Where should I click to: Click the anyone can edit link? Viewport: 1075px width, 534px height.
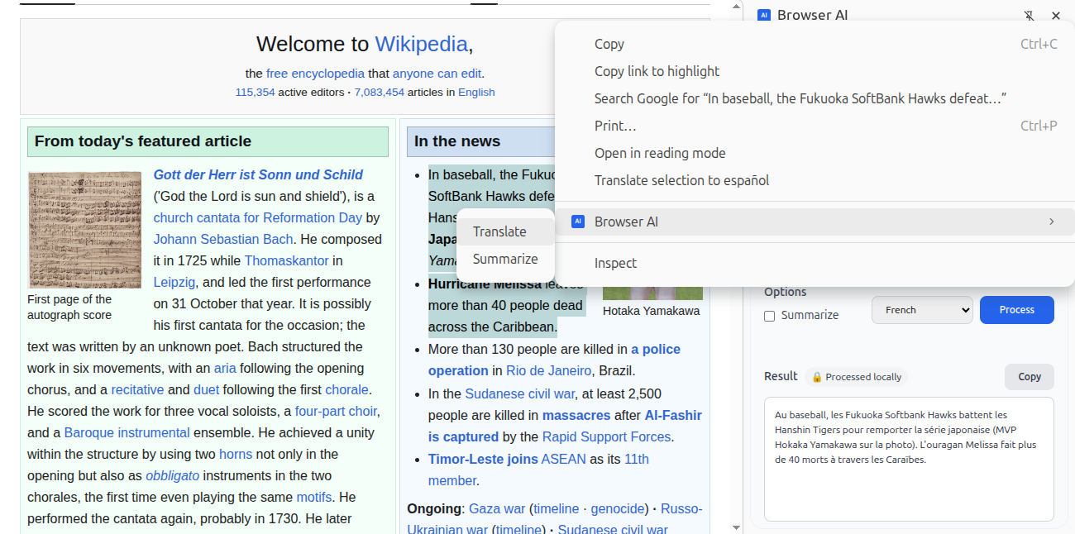(x=437, y=73)
